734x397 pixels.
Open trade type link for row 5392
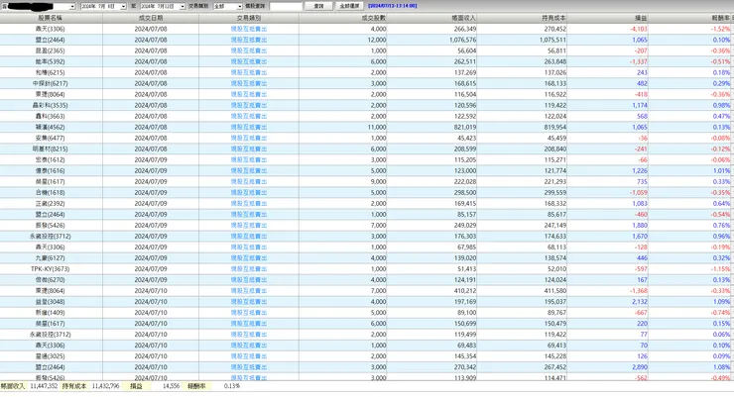pos(249,61)
